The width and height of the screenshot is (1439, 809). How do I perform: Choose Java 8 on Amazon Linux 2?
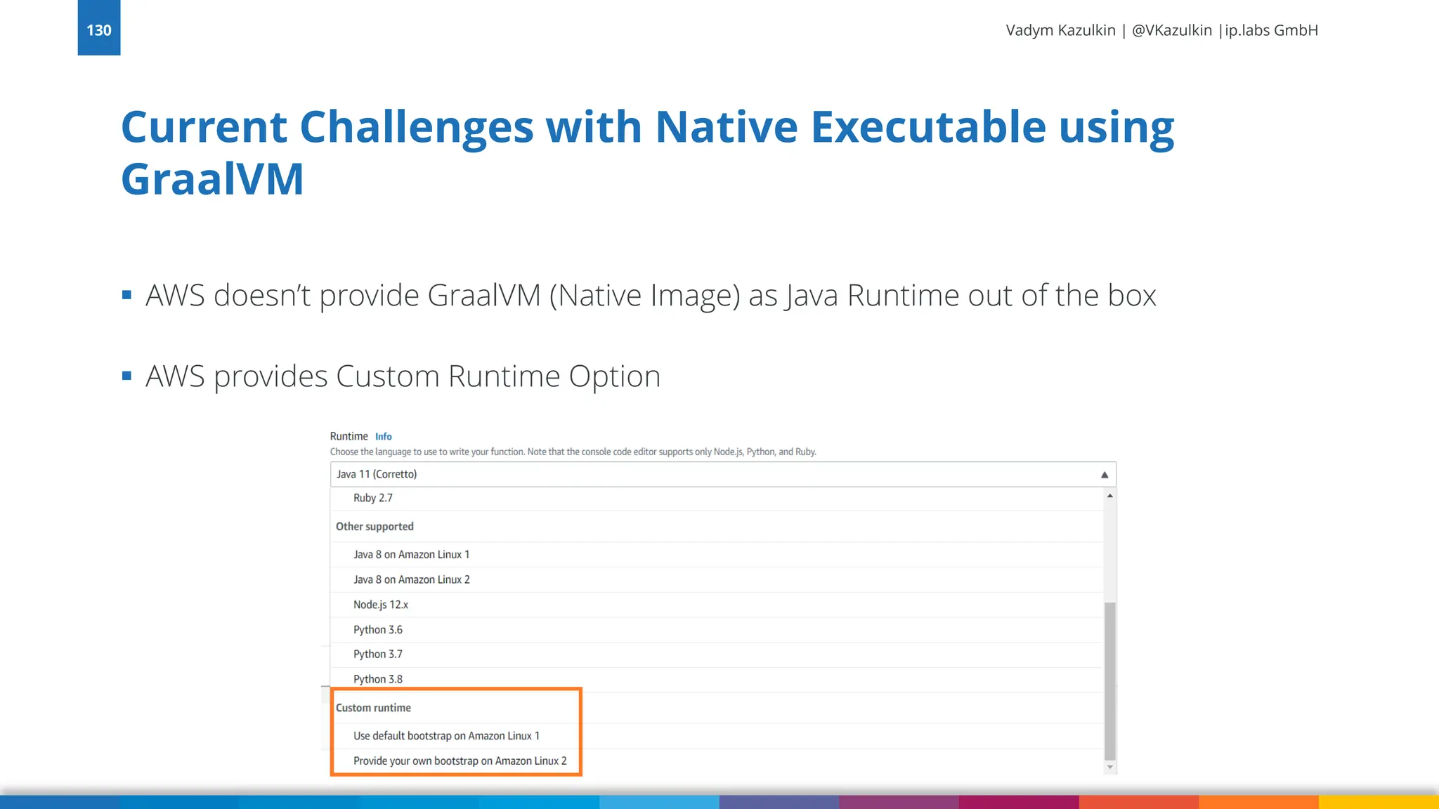411,580
